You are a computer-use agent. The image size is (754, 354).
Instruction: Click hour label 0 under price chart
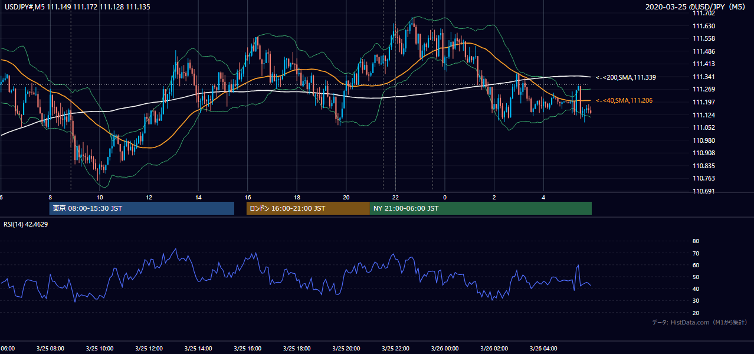click(x=445, y=197)
